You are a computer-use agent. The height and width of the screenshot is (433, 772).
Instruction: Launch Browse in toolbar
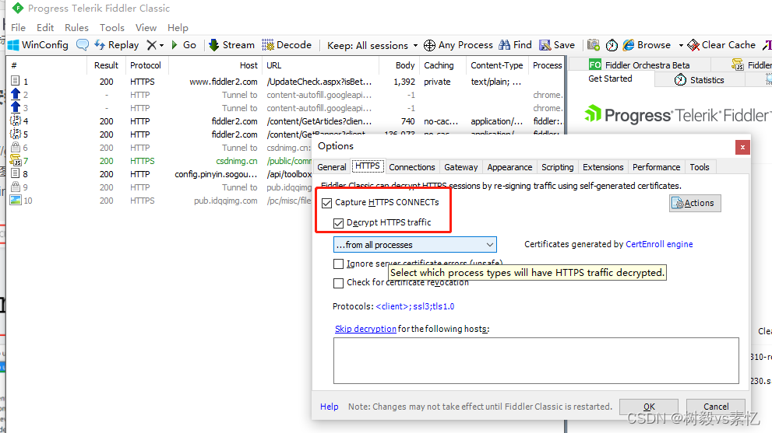click(x=647, y=45)
